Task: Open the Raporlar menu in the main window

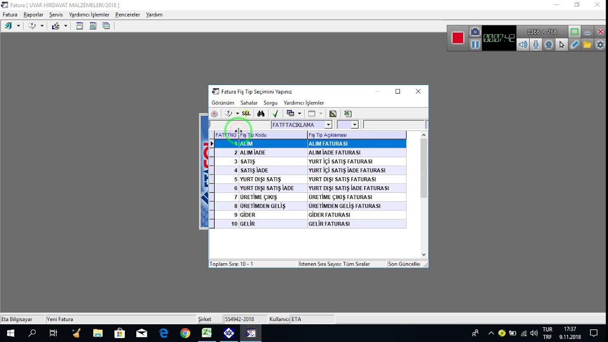Action: [33, 15]
